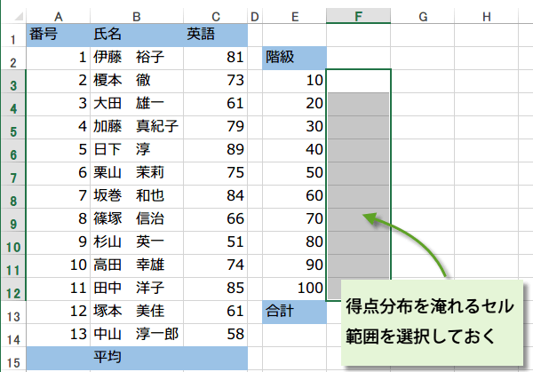Click the 氏名 header cell

point(137,36)
